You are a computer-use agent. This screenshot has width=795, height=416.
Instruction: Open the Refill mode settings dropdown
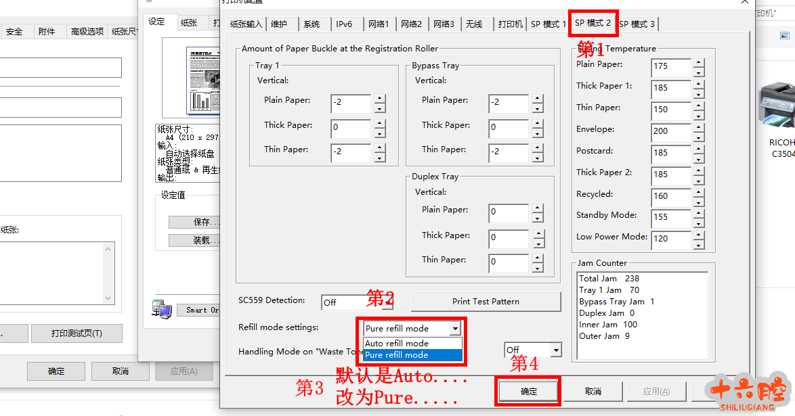[455, 329]
